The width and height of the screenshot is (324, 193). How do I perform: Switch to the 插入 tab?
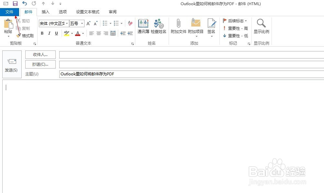pos(45,12)
